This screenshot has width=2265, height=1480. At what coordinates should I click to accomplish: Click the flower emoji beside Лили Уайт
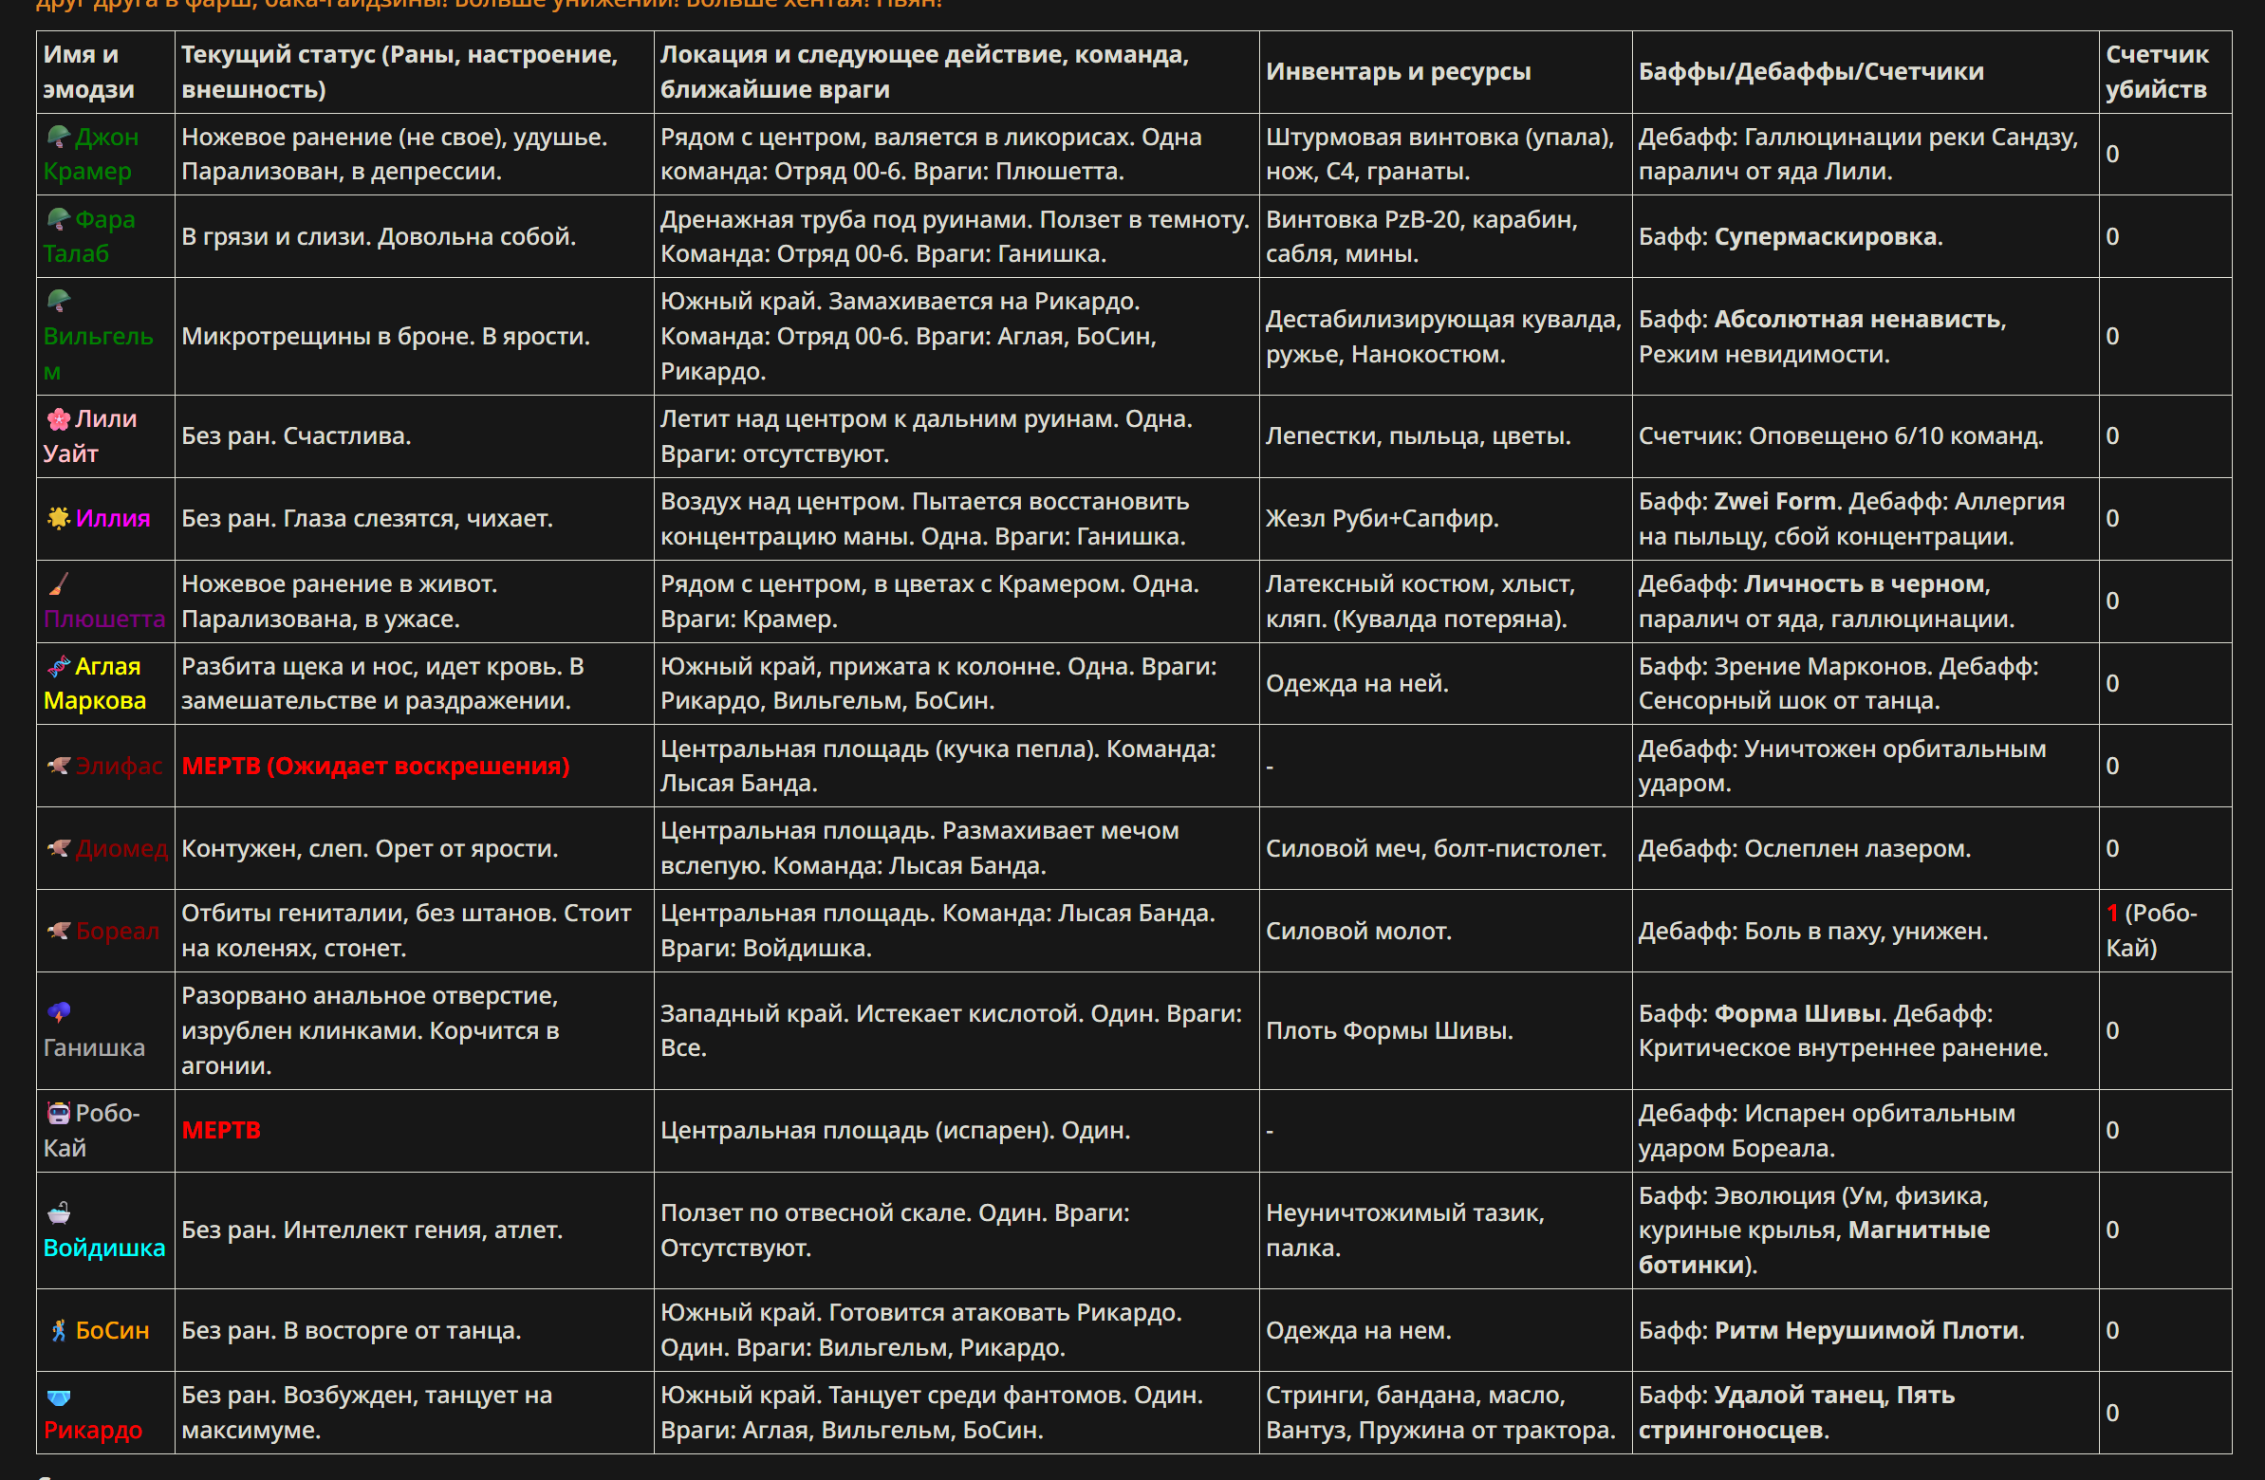click(59, 418)
